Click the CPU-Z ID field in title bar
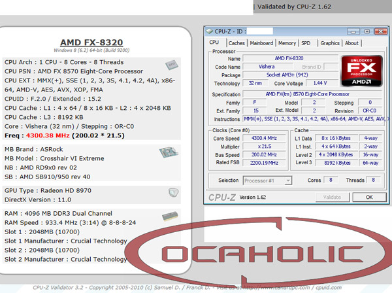392x293 pixels. point(260,31)
